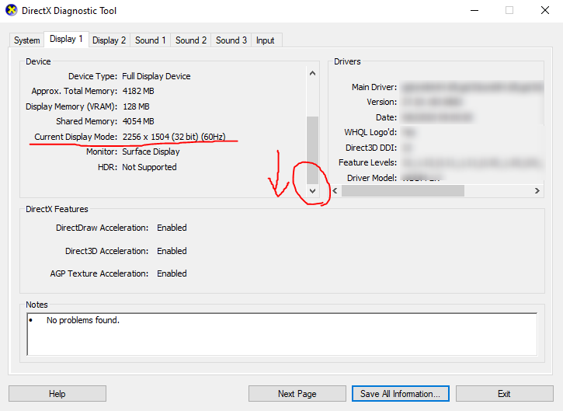This screenshot has width=563, height=411.
Task: Close the DirectX Diagnostic Tool window
Action: click(545, 10)
